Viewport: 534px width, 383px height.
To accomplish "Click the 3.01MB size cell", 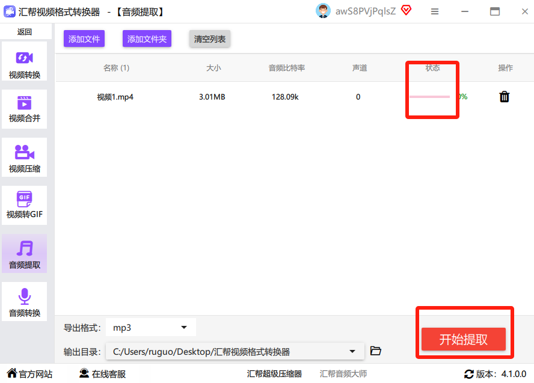I will tap(212, 97).
